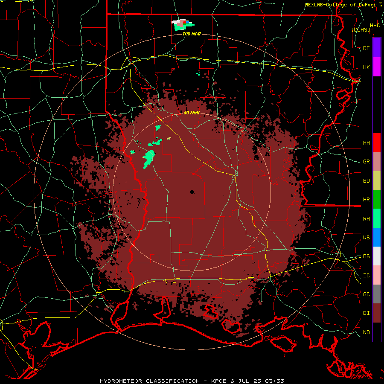Screen dimensions: 384x384
Task: Click the BD legend label
Action: 367,181
